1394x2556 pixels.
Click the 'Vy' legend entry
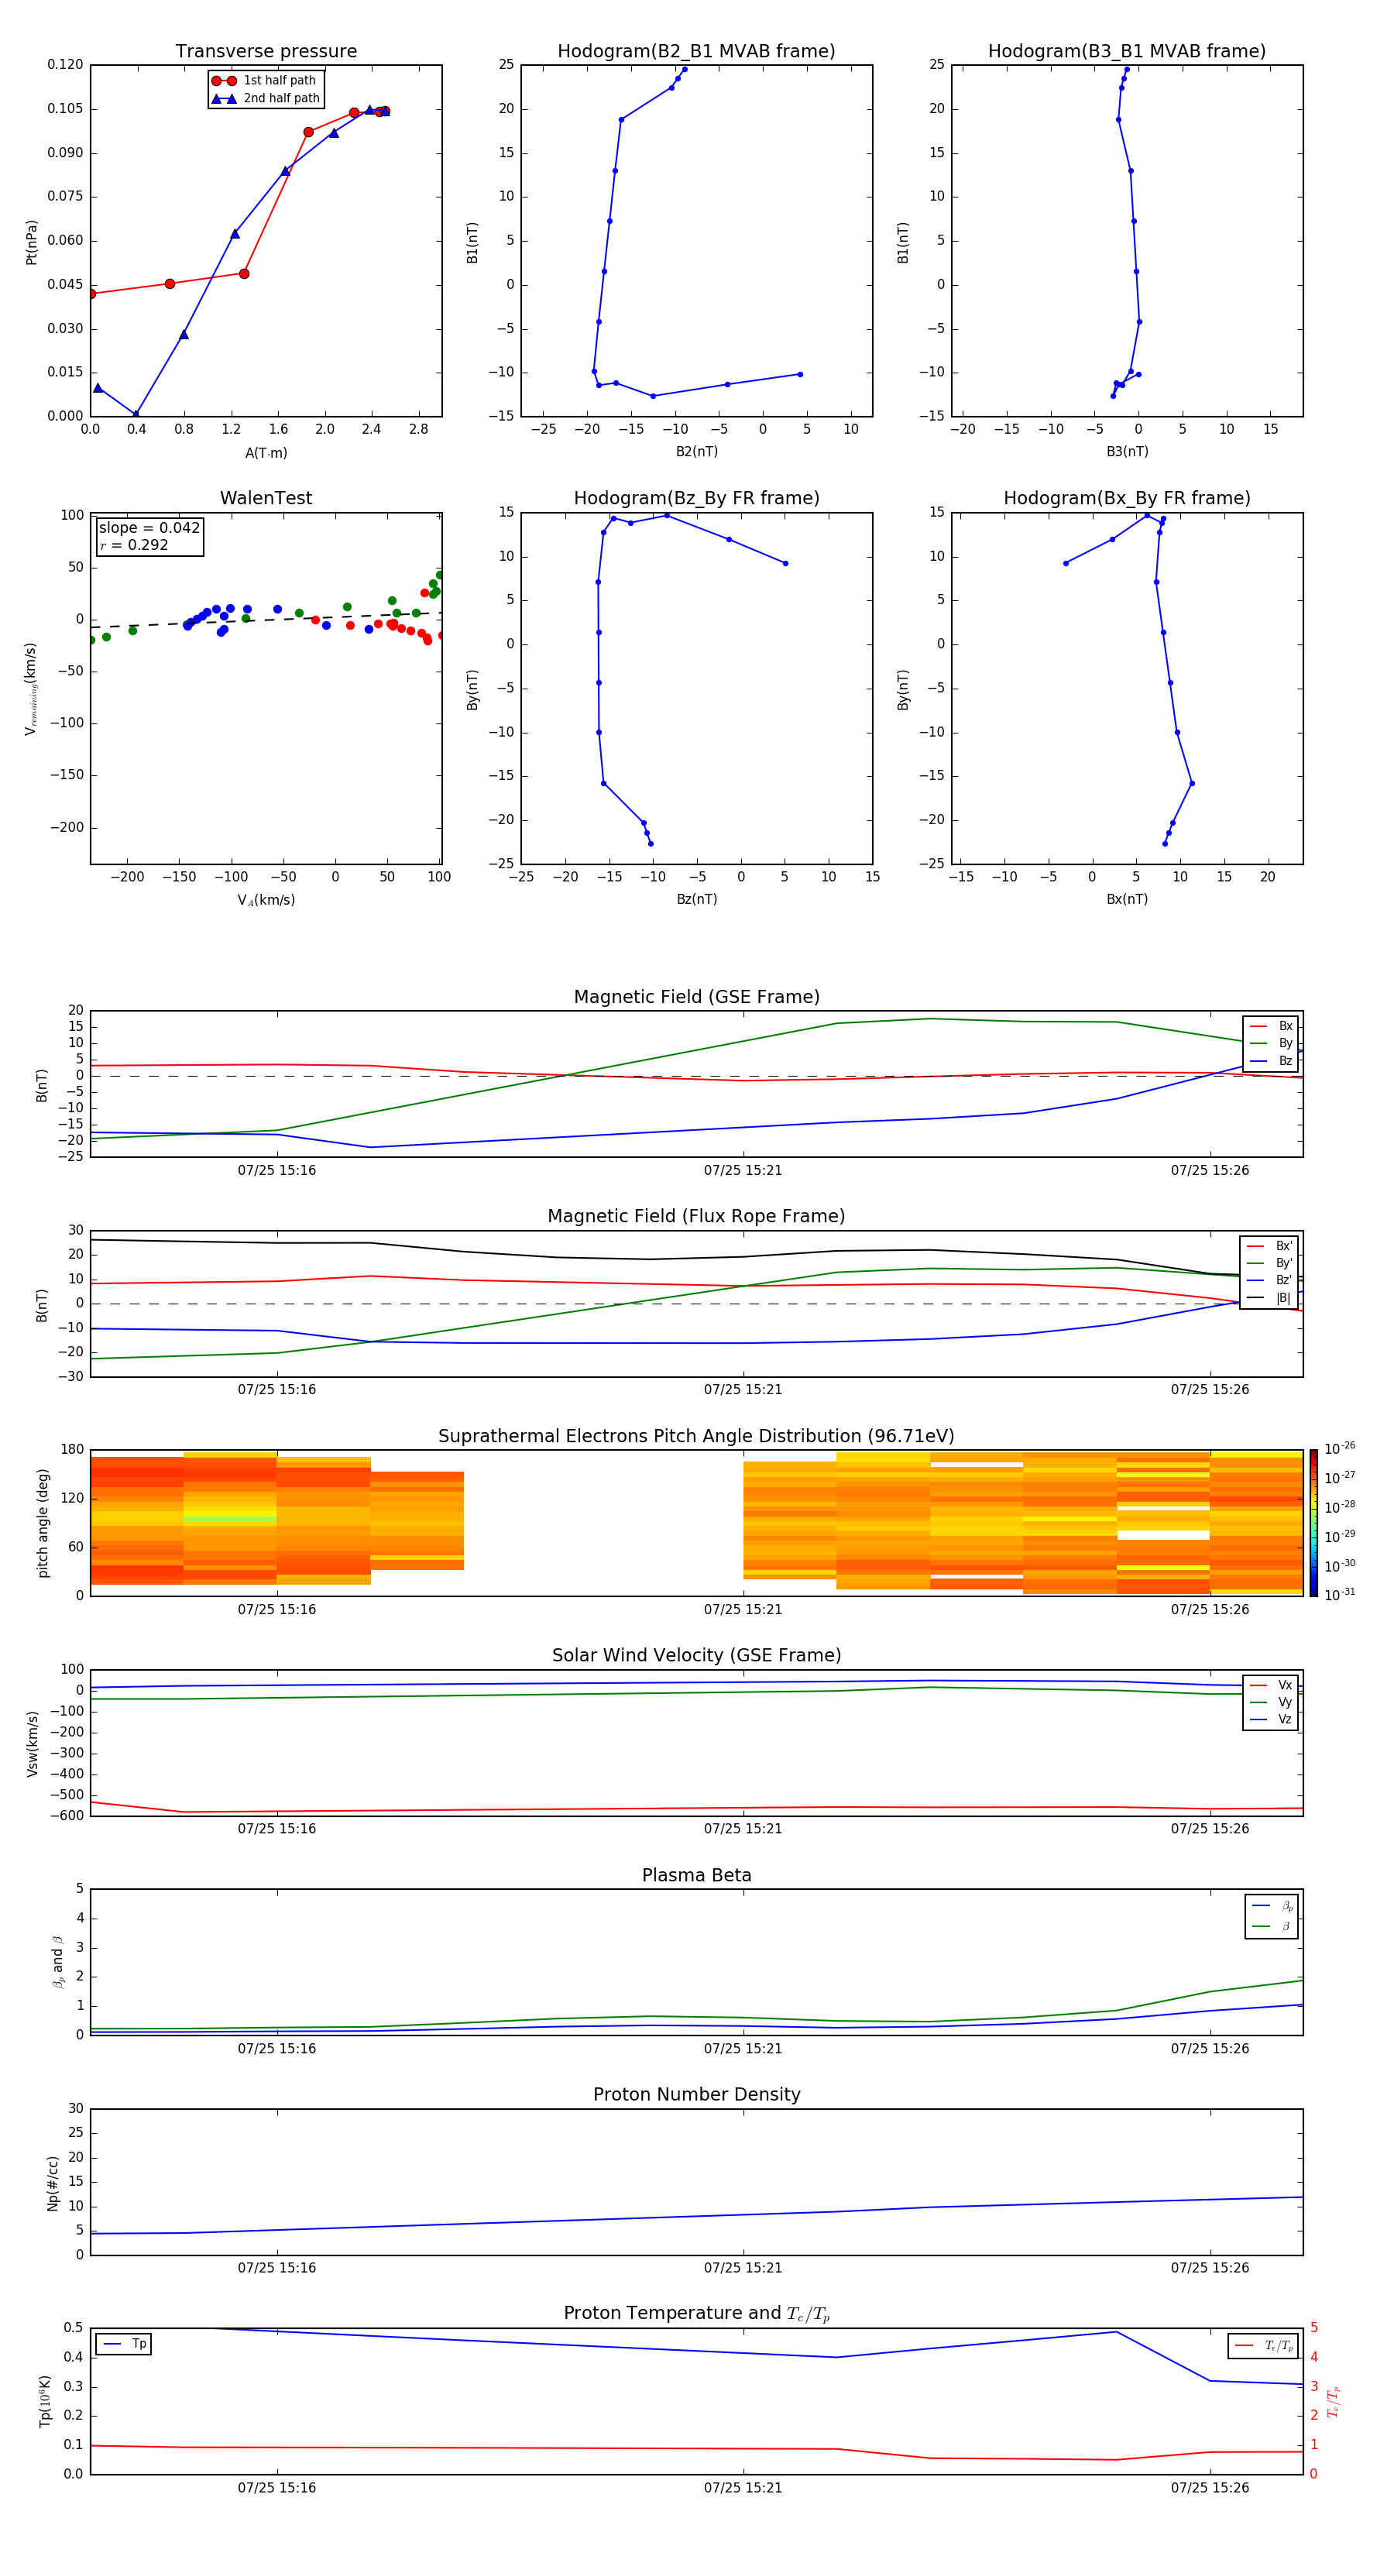[1271, 1702]
